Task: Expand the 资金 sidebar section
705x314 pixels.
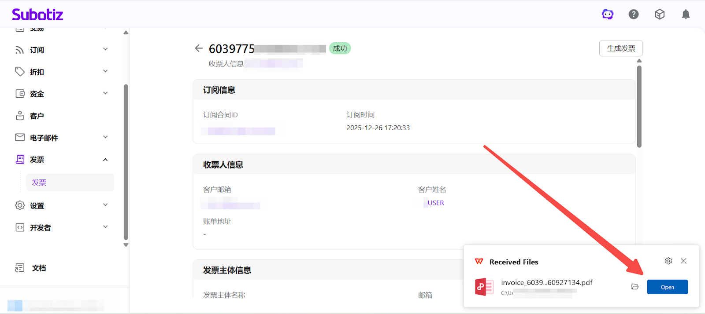Action: 62,94
